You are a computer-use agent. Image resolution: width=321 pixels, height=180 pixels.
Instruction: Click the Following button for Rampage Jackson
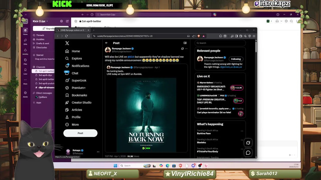[236, 59]
